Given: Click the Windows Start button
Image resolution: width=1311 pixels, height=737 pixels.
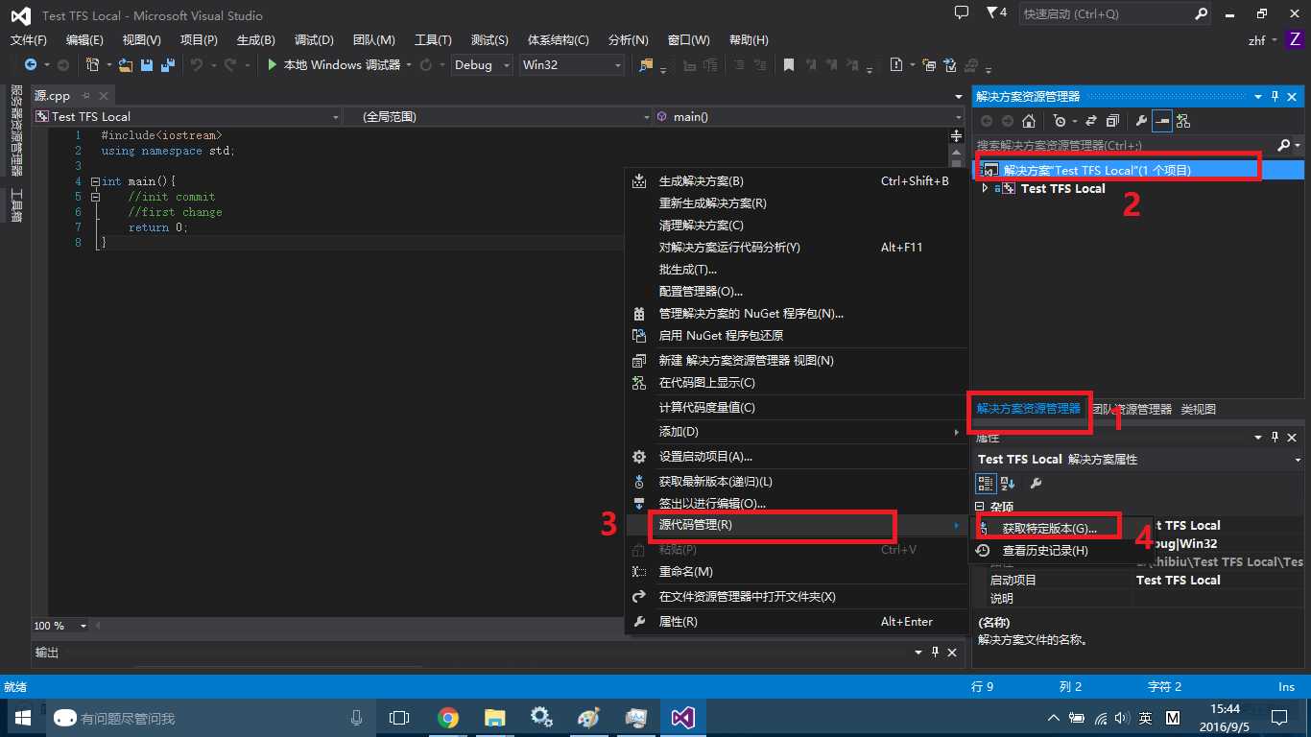Looking at the screenshot, I should 21,718.
